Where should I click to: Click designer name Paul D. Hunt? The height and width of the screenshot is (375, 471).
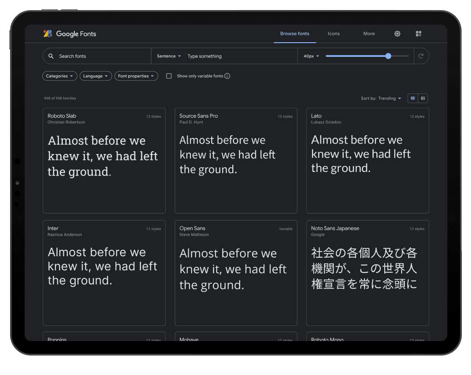coord(191,122)
